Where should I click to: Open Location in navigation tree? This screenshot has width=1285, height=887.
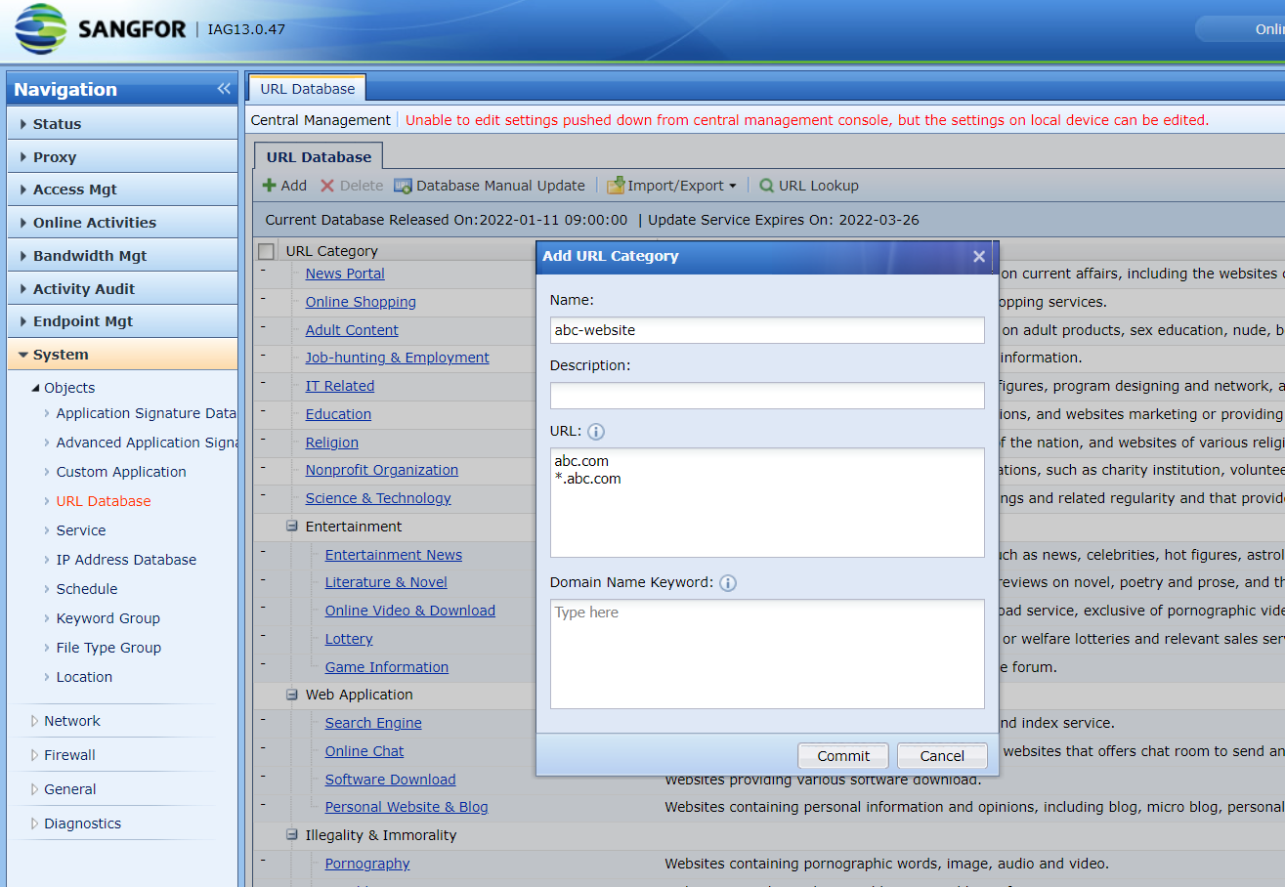[84, 677]
